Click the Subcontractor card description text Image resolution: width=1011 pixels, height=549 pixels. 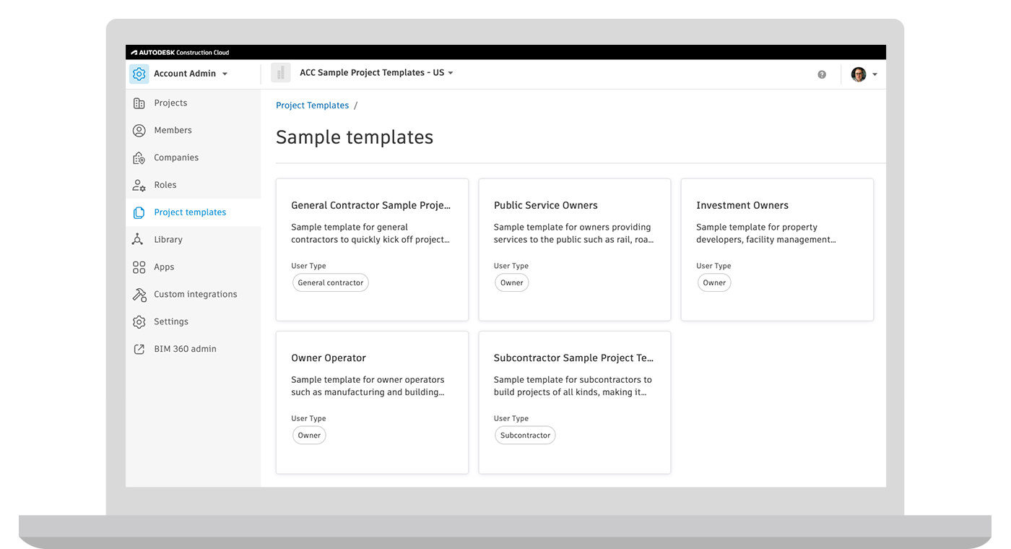pyautogui.click(x=573, y=386)
